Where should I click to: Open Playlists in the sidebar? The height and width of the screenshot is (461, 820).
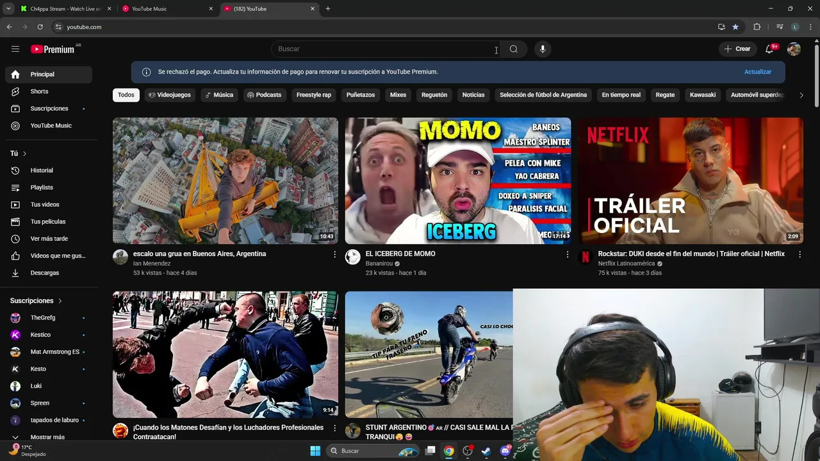click(49, 188)
